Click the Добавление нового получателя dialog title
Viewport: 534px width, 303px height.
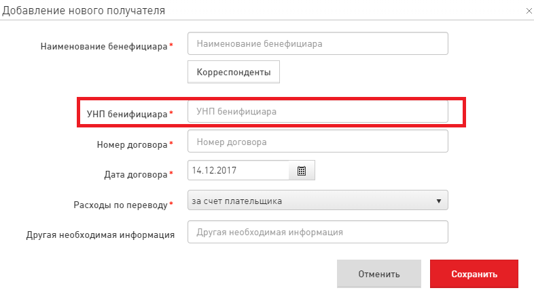coord(84,11)
